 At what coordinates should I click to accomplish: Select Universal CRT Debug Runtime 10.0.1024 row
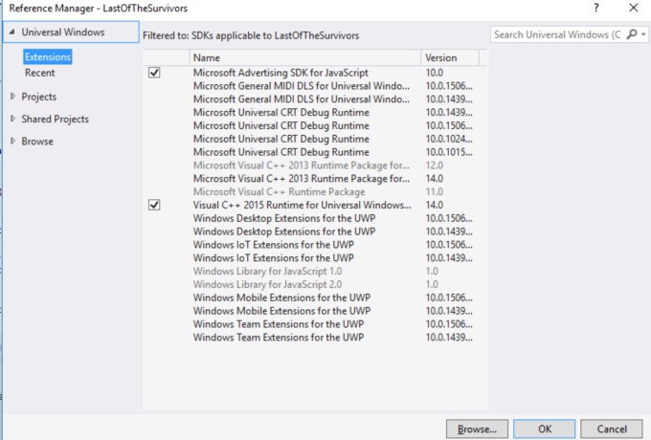tap(315, 139)
